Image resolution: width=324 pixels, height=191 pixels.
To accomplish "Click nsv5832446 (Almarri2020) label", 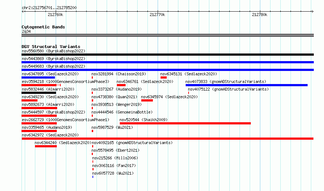I will pos(48,89).
